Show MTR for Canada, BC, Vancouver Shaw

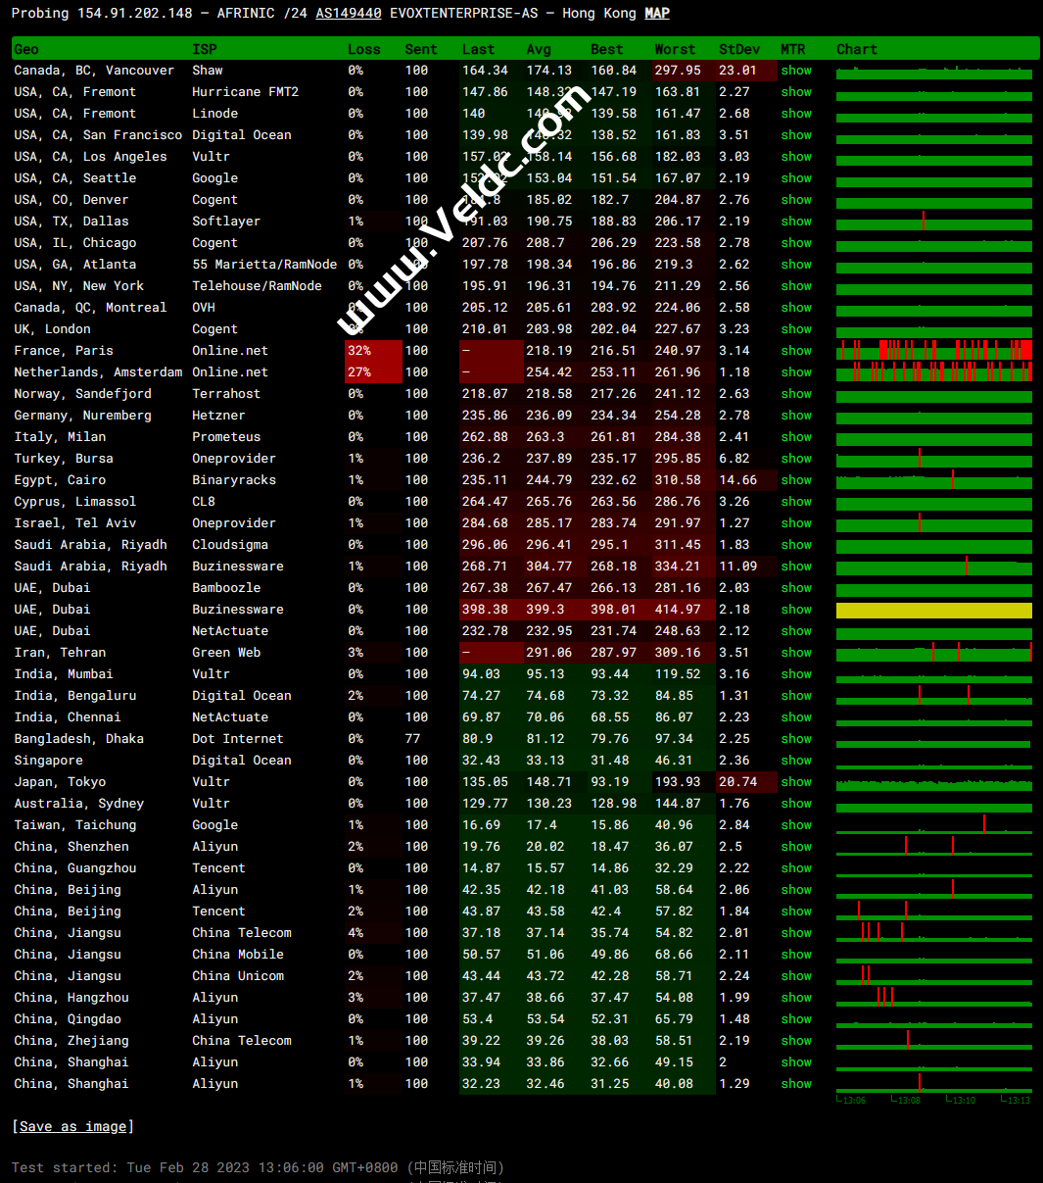[x=796, y=71]
